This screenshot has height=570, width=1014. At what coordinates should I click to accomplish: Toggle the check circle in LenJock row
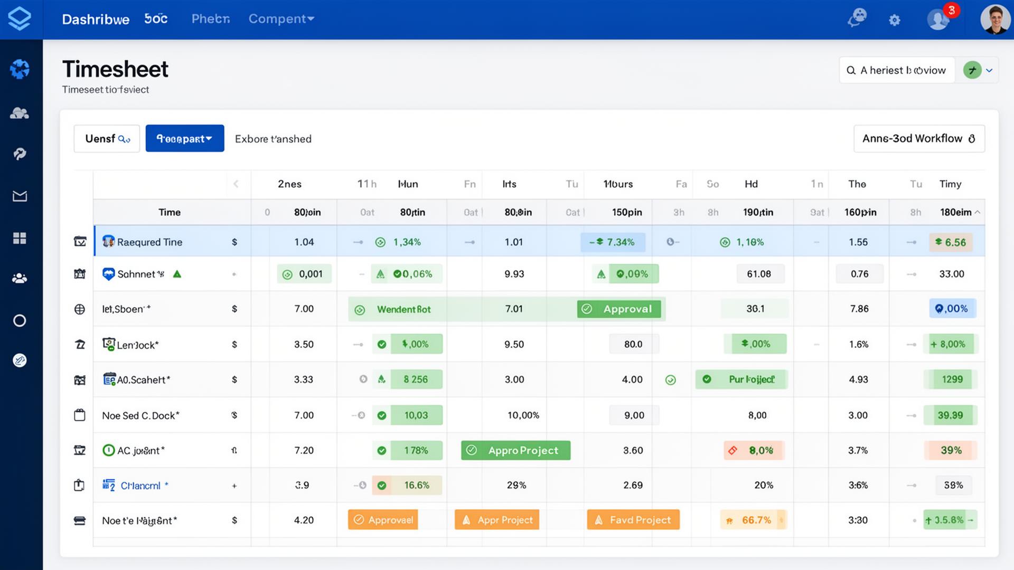click(382, 345)
